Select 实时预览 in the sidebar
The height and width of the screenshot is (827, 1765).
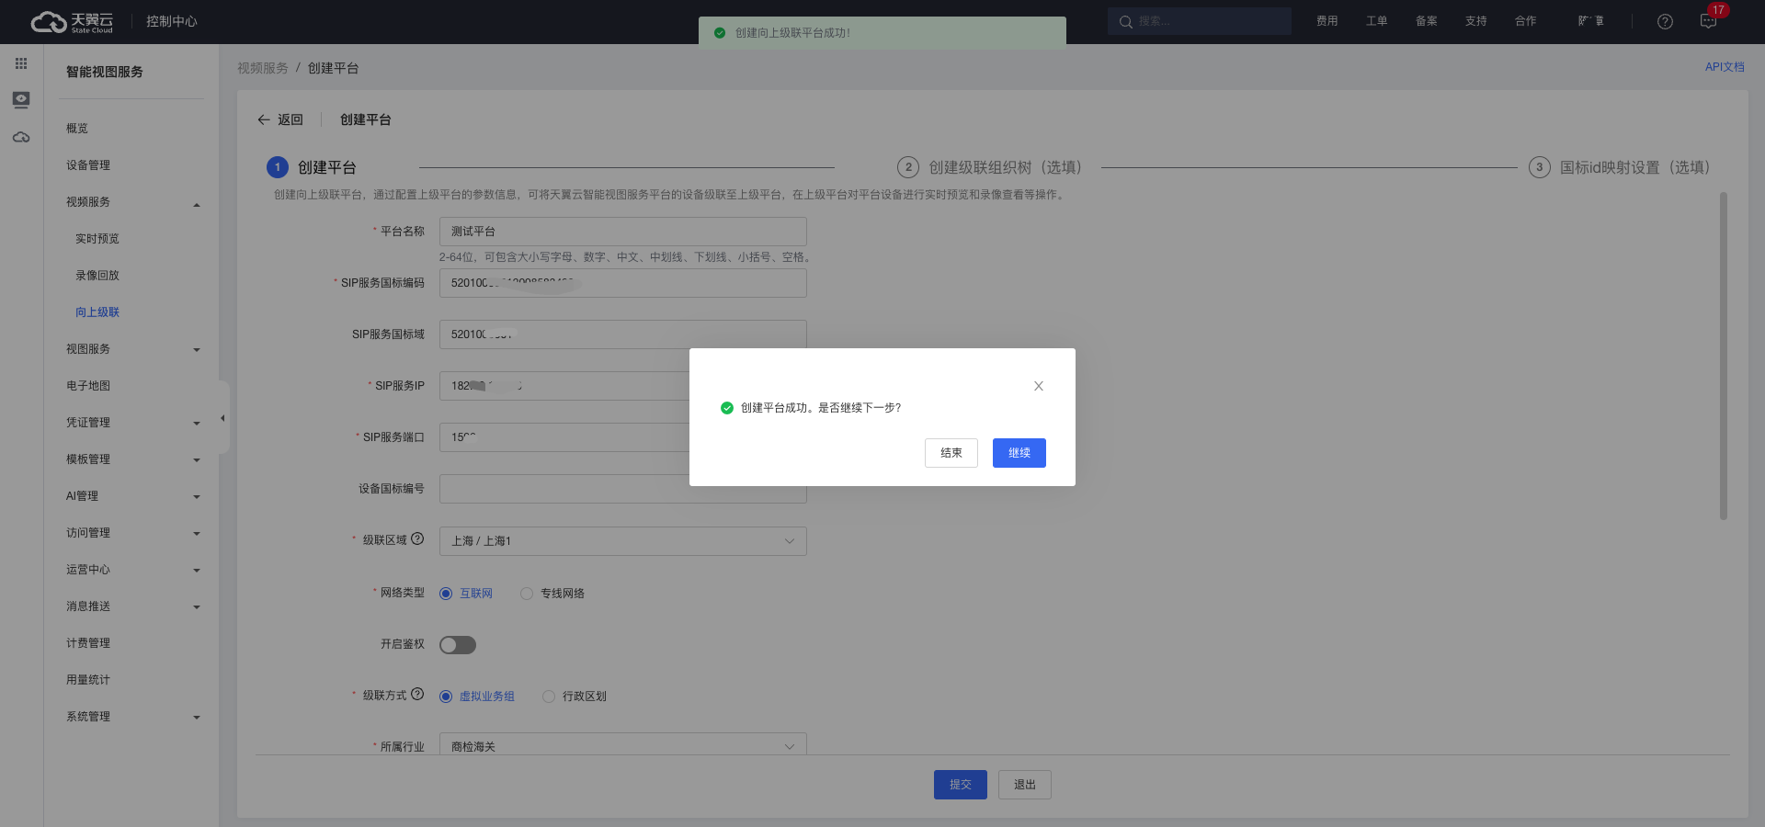[x=97, y=239]
